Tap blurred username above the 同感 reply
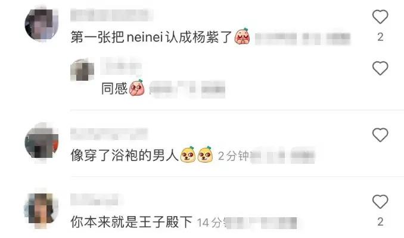 pos(121,66)
